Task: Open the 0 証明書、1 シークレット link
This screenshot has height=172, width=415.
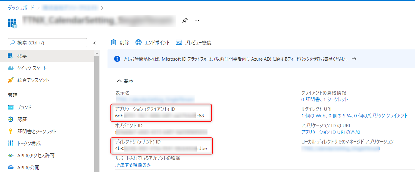Action: click(325, 99)
